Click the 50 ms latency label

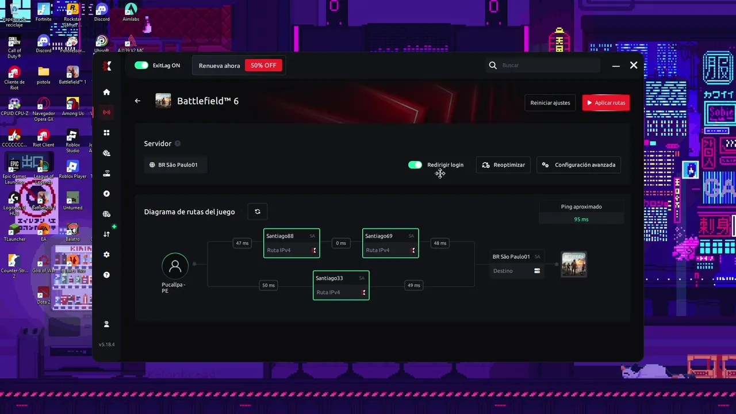pos(269,285)
